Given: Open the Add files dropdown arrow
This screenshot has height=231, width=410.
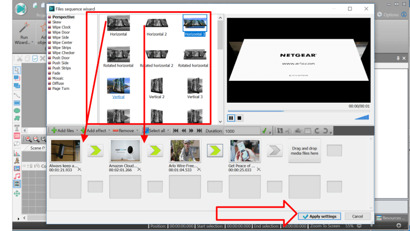Looking at the screenshot, I should (77, 131).
